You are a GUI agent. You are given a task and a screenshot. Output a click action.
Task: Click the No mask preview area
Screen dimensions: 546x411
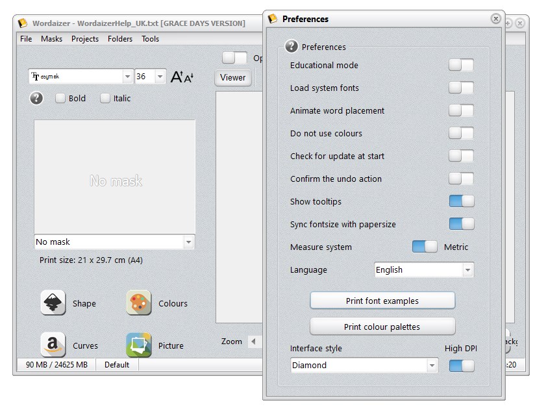pos(114,177)
